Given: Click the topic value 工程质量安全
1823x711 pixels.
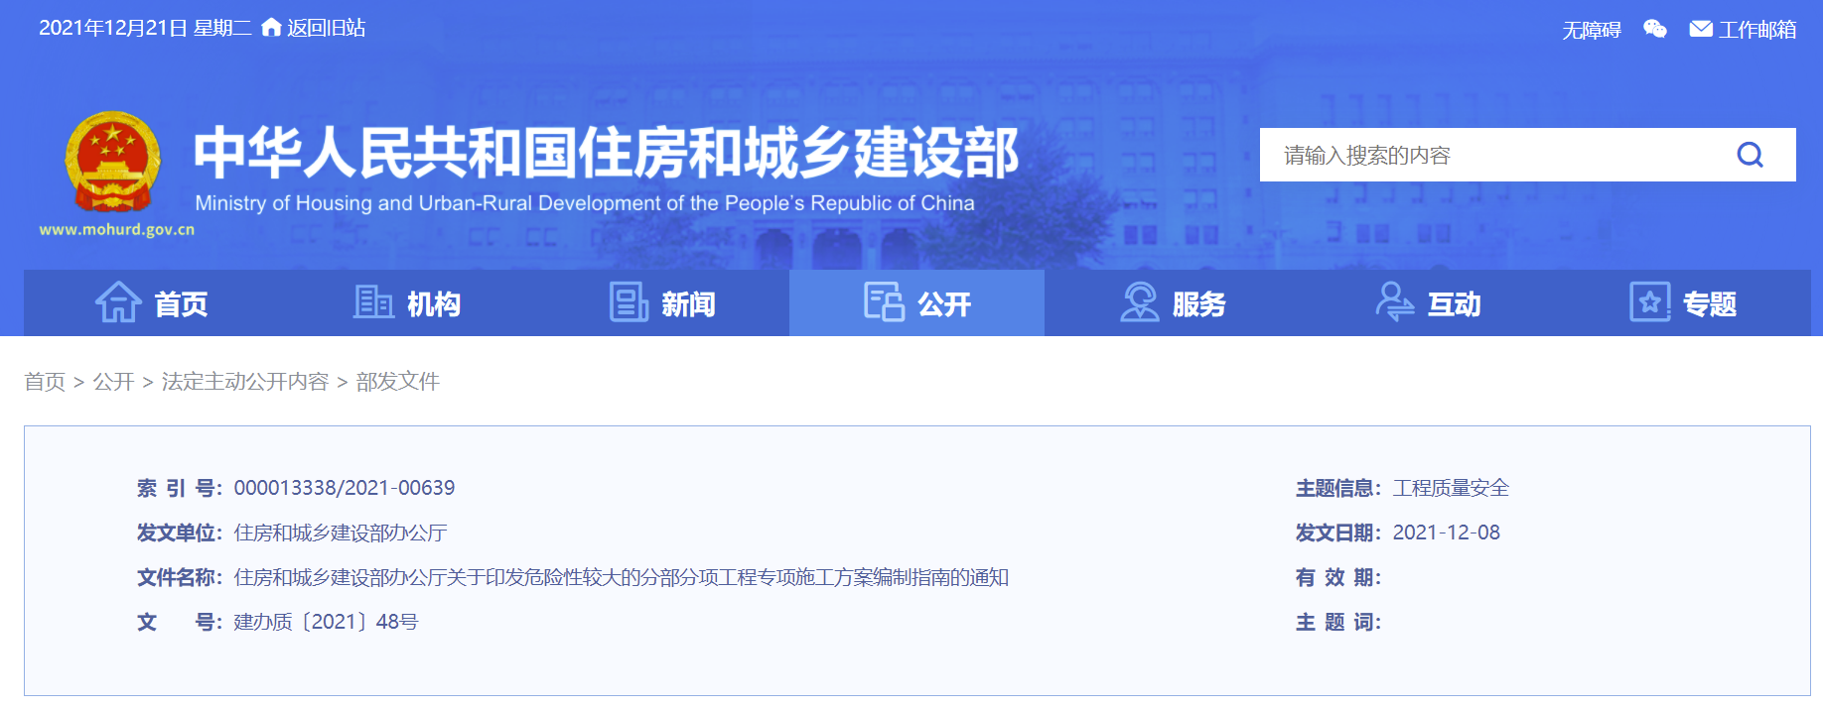Looking at the screenshot, I should click(1451, 488).
